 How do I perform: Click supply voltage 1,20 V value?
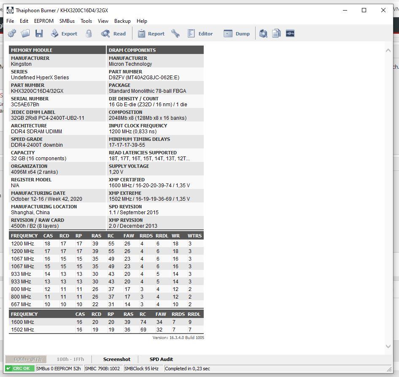point(116,172)
